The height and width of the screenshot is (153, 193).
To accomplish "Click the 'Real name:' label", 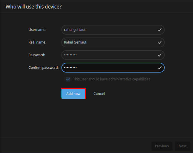I will (37, 42).
